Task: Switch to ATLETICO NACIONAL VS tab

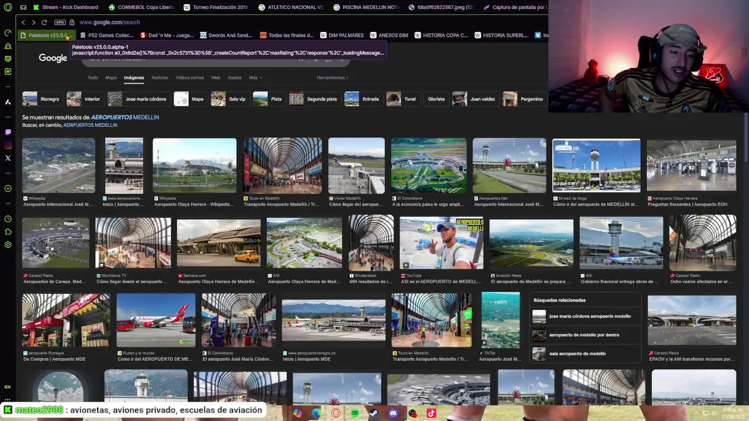Action: coord(291,8)
